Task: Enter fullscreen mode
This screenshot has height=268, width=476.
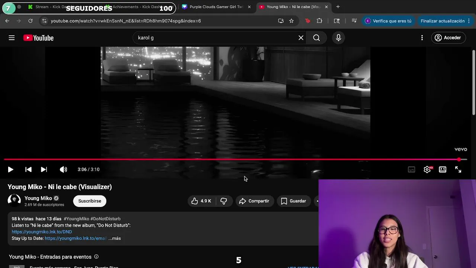Action: click(458, 169)
